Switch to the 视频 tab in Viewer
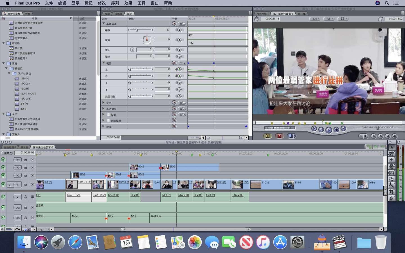 107,14
